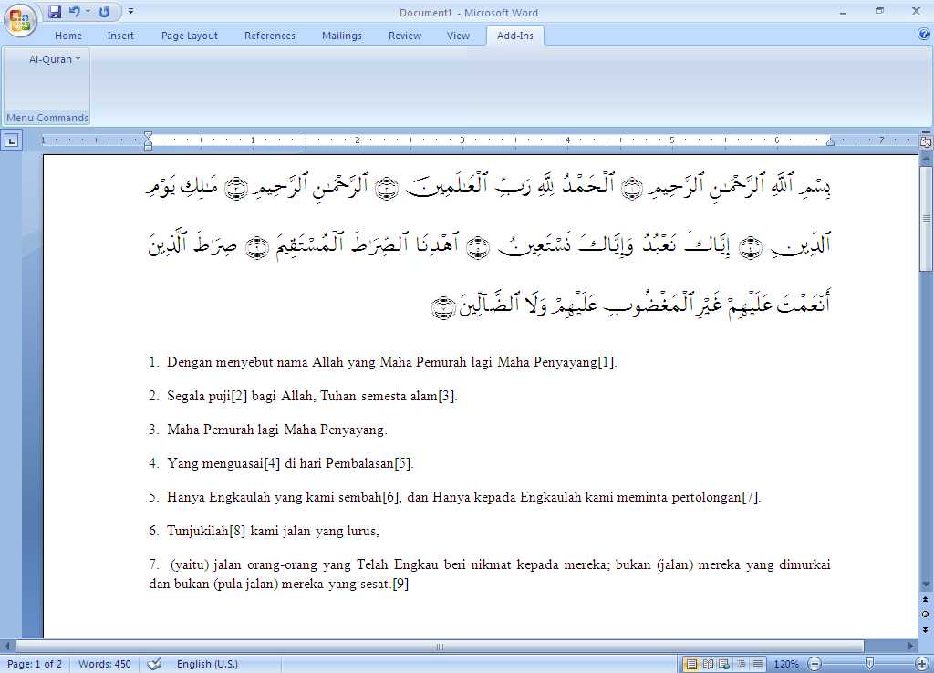Click the proofing check icon in status bar
This screenshot has width=934, height=673.
pyautogui.click(x=153, y=664)
